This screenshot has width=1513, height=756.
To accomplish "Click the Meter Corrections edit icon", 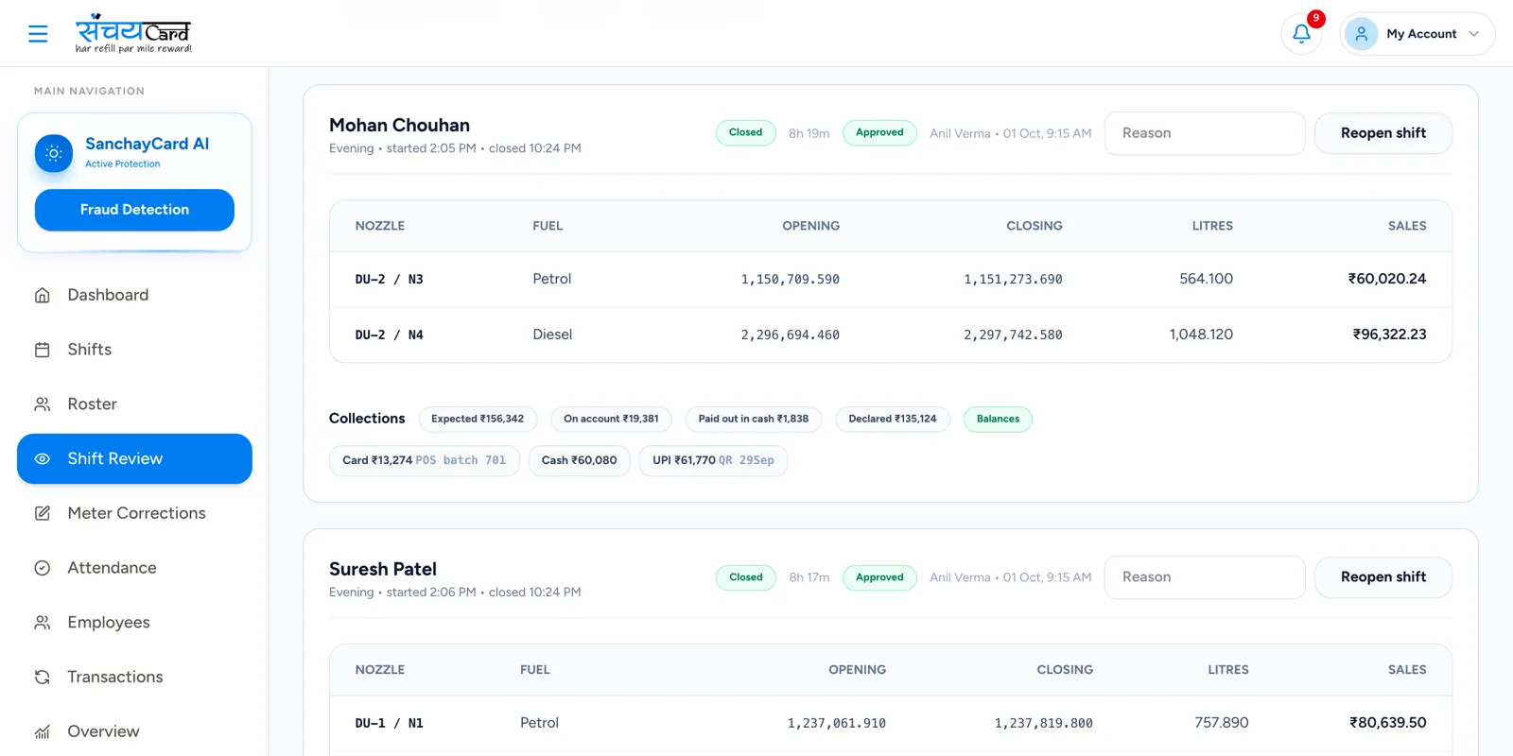I will 43,513.
